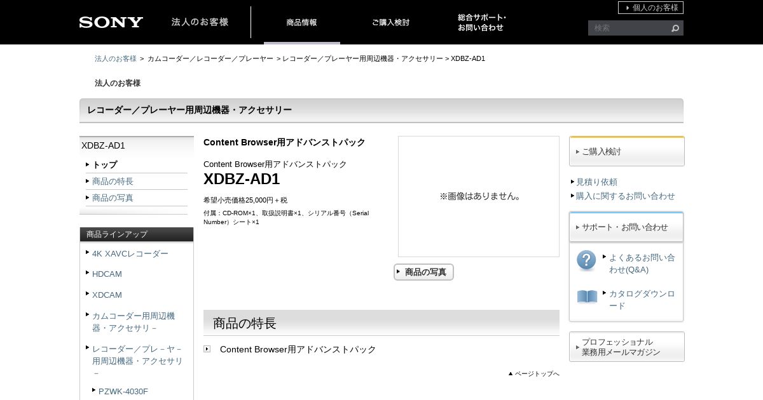Open レコーダー／プレーヤー用周辺機器・アクセサリー breadcrumb

[x=362, y=58]
